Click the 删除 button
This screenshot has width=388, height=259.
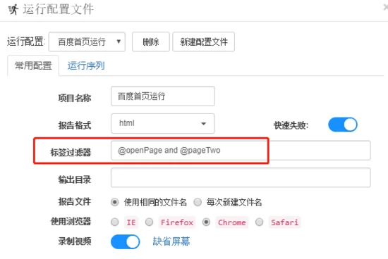coord(151,42)
